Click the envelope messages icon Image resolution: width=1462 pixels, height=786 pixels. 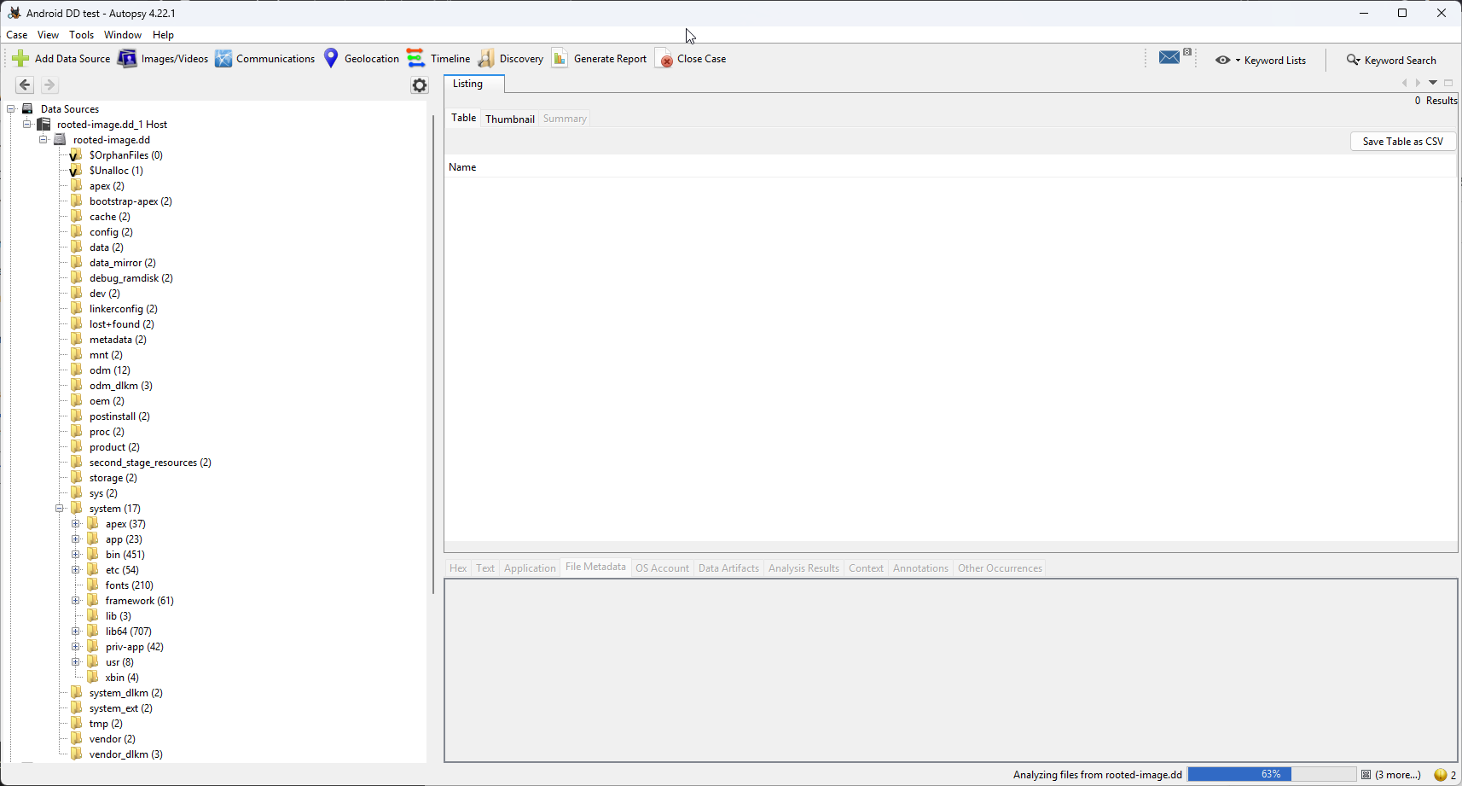pyautogui.click(x=1169, y=57)
